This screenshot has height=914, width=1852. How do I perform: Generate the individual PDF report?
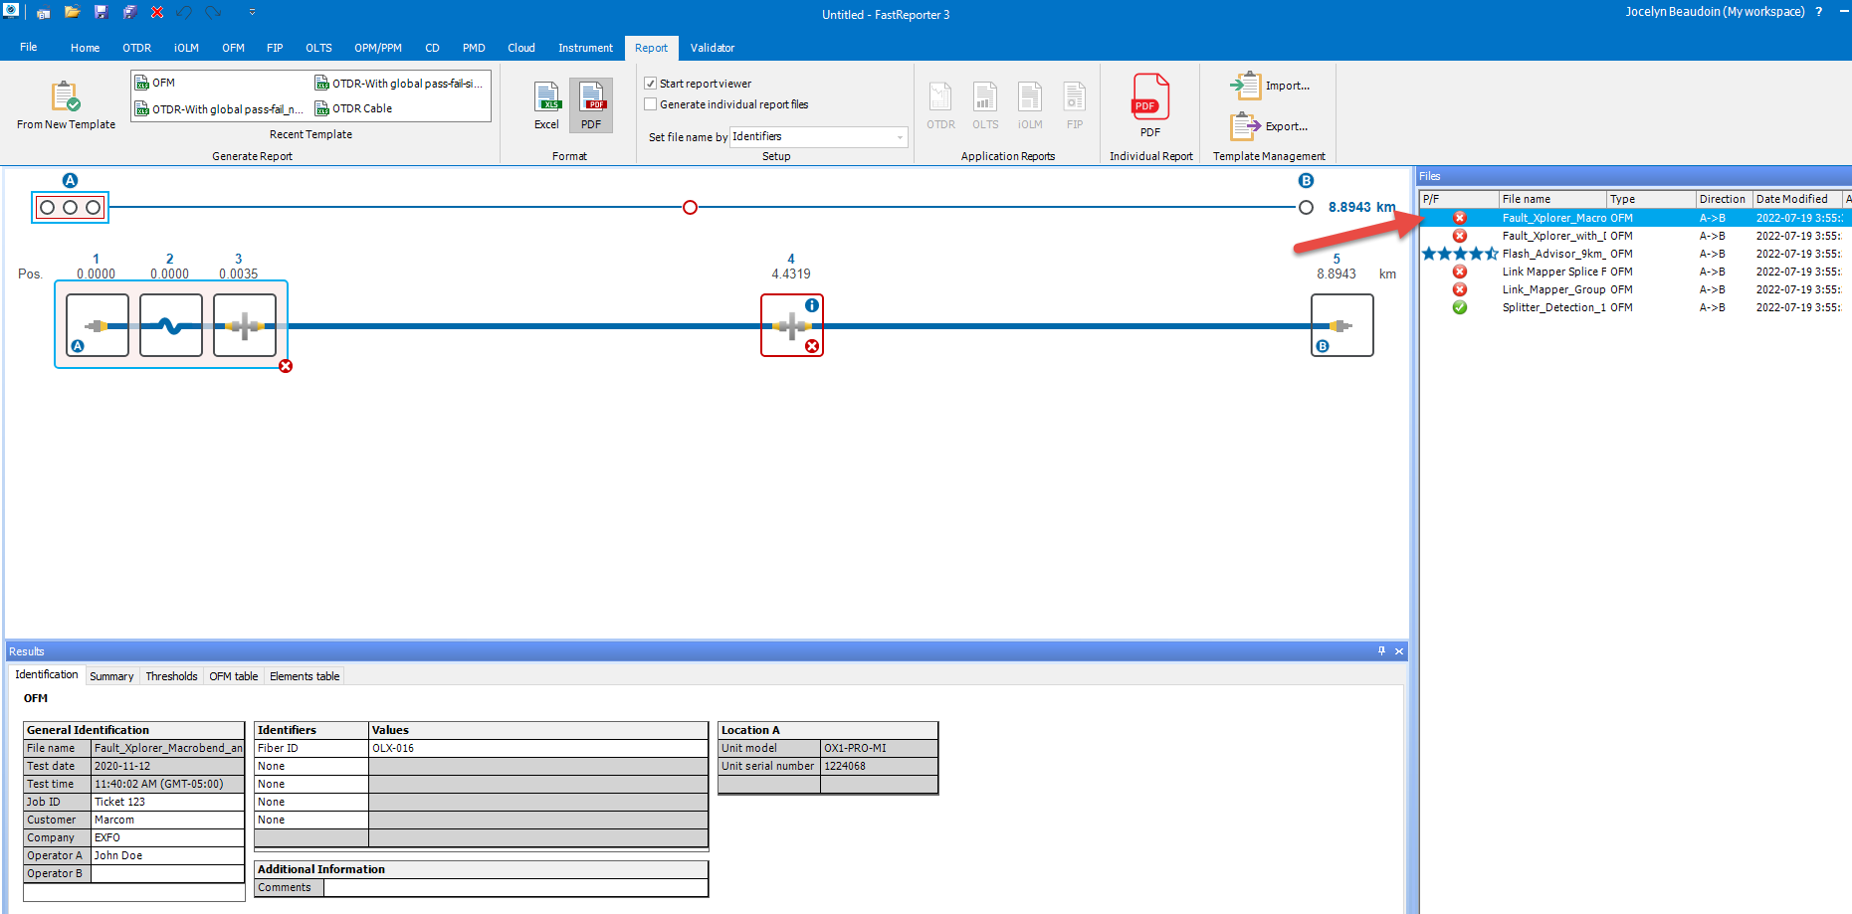pos(1150,104)
